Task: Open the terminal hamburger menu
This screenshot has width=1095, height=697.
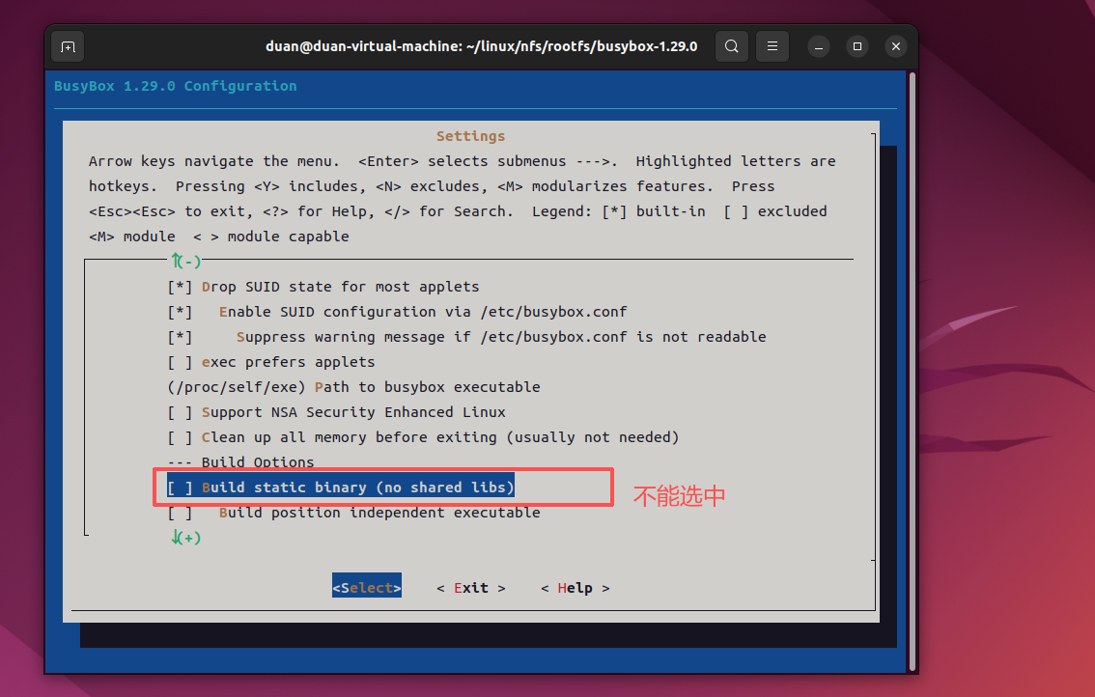Action: coord(772,46)
